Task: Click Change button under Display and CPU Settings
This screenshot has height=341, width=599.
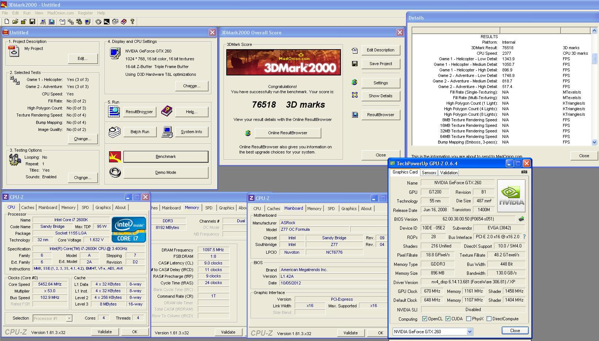Action: [x=192, y=86]
